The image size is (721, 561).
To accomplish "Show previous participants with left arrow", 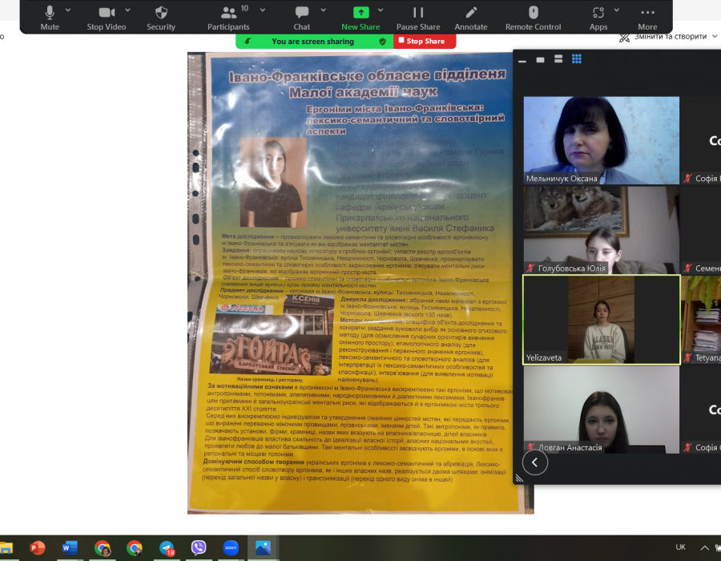I will 535,462.
